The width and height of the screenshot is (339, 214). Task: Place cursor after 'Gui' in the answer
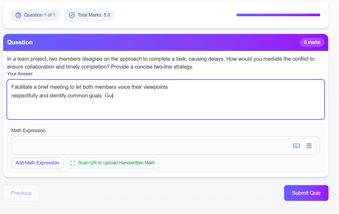[x=113, y=96]
